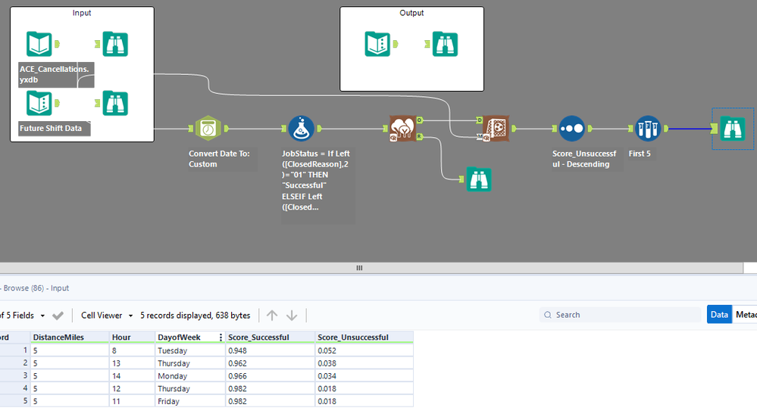Select the Browse tool on Forest Model R output
Screen dimensions: 757x414
(x=478, y=179)
